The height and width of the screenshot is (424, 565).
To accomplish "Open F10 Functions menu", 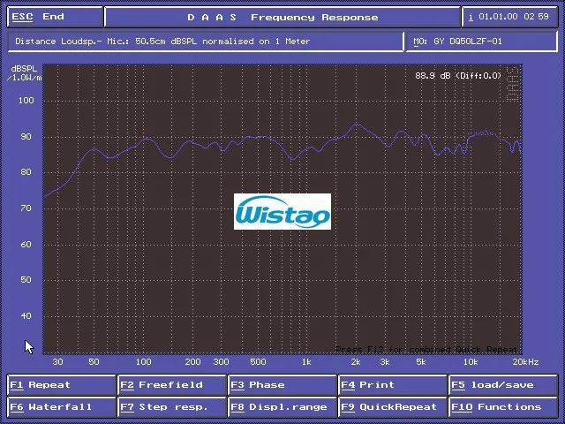I will coord(503,407).
